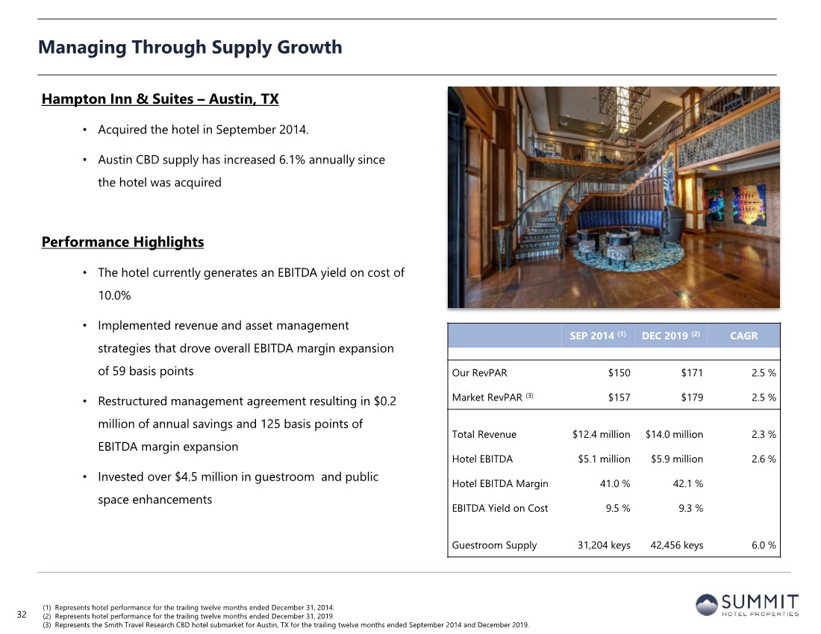The width and height of the screenshot is (821, 634).
Task: Select the "2.6 %" CAGR value
Action: (x=764, y=459)
